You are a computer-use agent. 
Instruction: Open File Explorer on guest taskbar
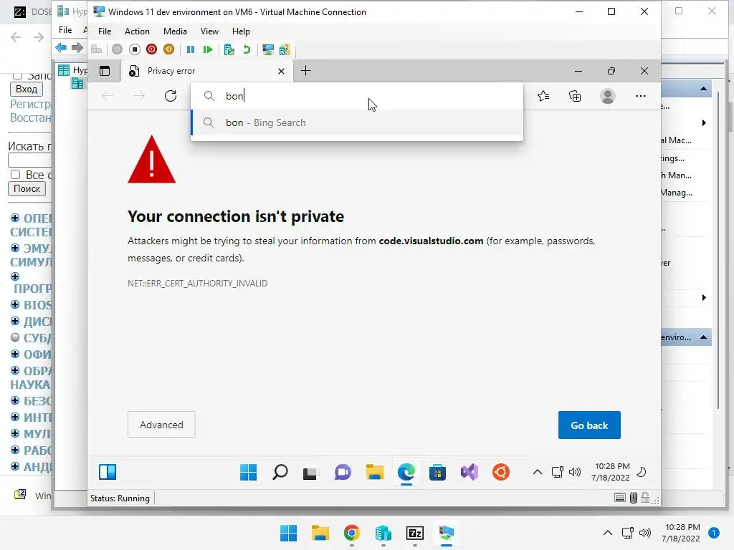pyautogui.click(x=374, y=472)
